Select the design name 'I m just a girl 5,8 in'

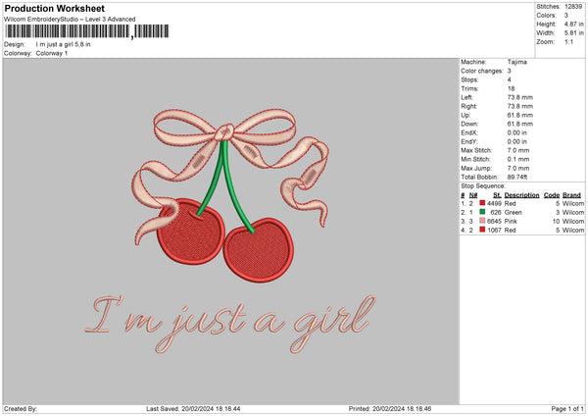click(63, 44)
